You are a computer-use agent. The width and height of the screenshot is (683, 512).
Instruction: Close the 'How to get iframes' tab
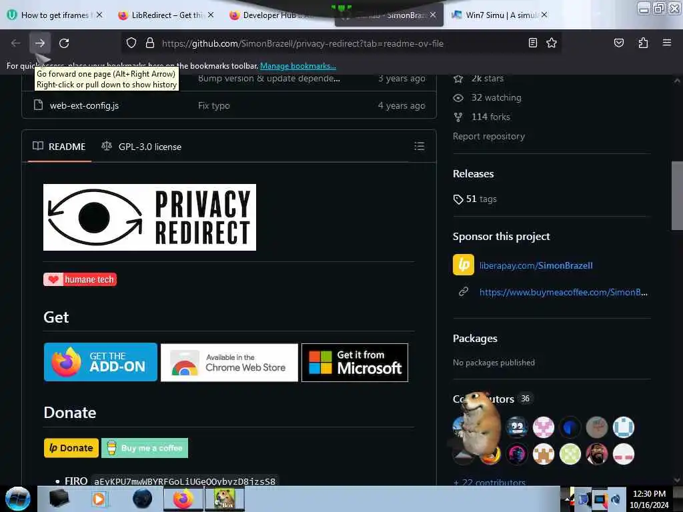pyautogui.click(x=99, y=15)
